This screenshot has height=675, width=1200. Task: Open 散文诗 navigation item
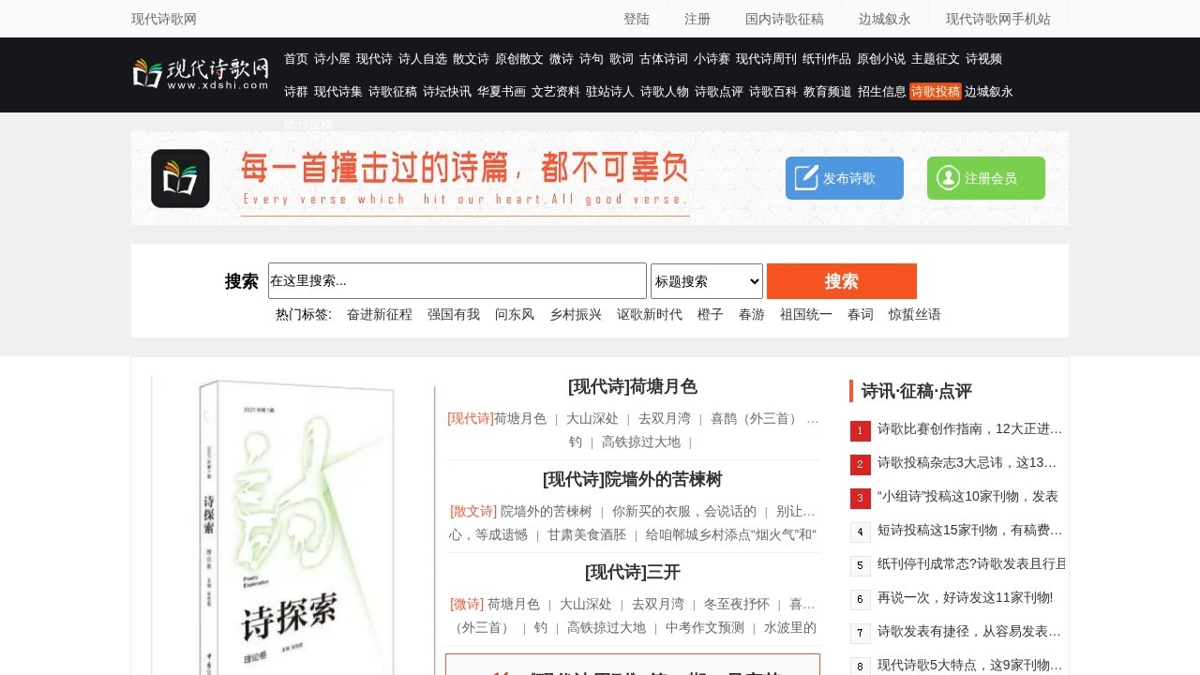point(471,58)
